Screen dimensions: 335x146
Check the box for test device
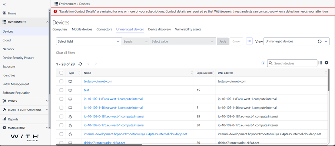click(61, 90)
